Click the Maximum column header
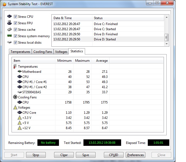This screenshot has height=162, width=186. [x=82, y=61]
